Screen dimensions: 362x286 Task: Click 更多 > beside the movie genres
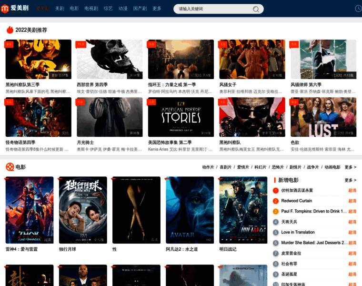tap(351, 167)
